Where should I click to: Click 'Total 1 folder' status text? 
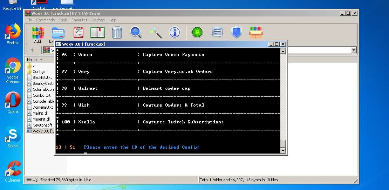click(239, 180)
